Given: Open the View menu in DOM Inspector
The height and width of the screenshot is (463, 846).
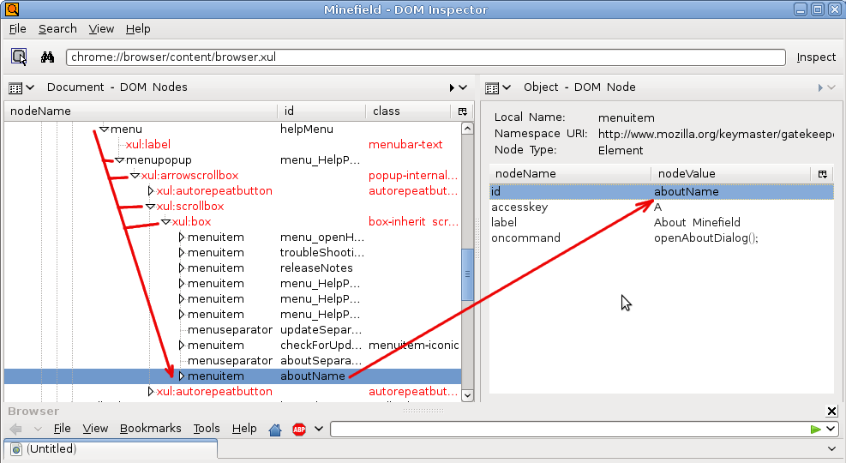Looking at the screenshot, I should (101, 29).
